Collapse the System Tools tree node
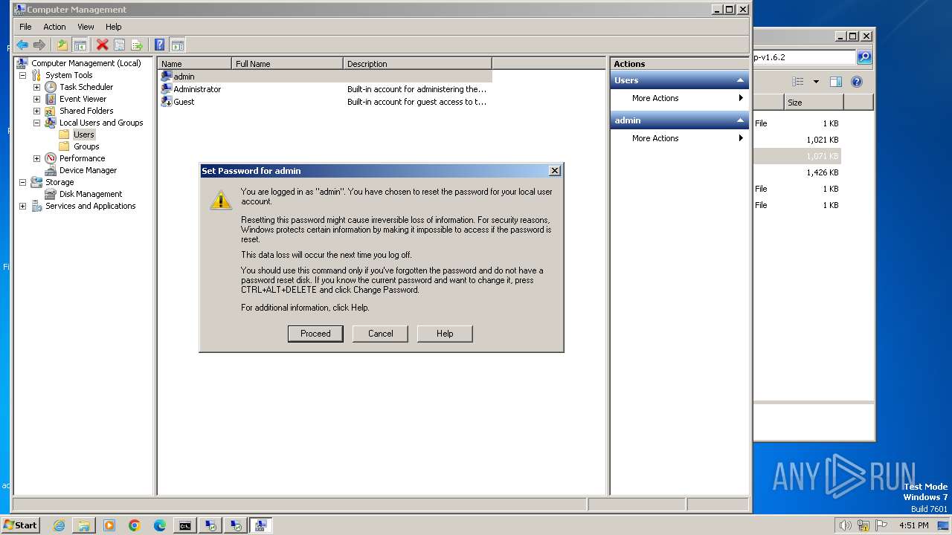 coord(22,75)
